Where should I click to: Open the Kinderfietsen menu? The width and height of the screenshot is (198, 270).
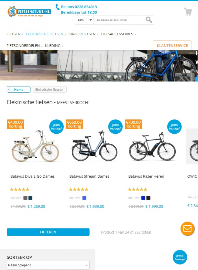[x=82, y=34]
